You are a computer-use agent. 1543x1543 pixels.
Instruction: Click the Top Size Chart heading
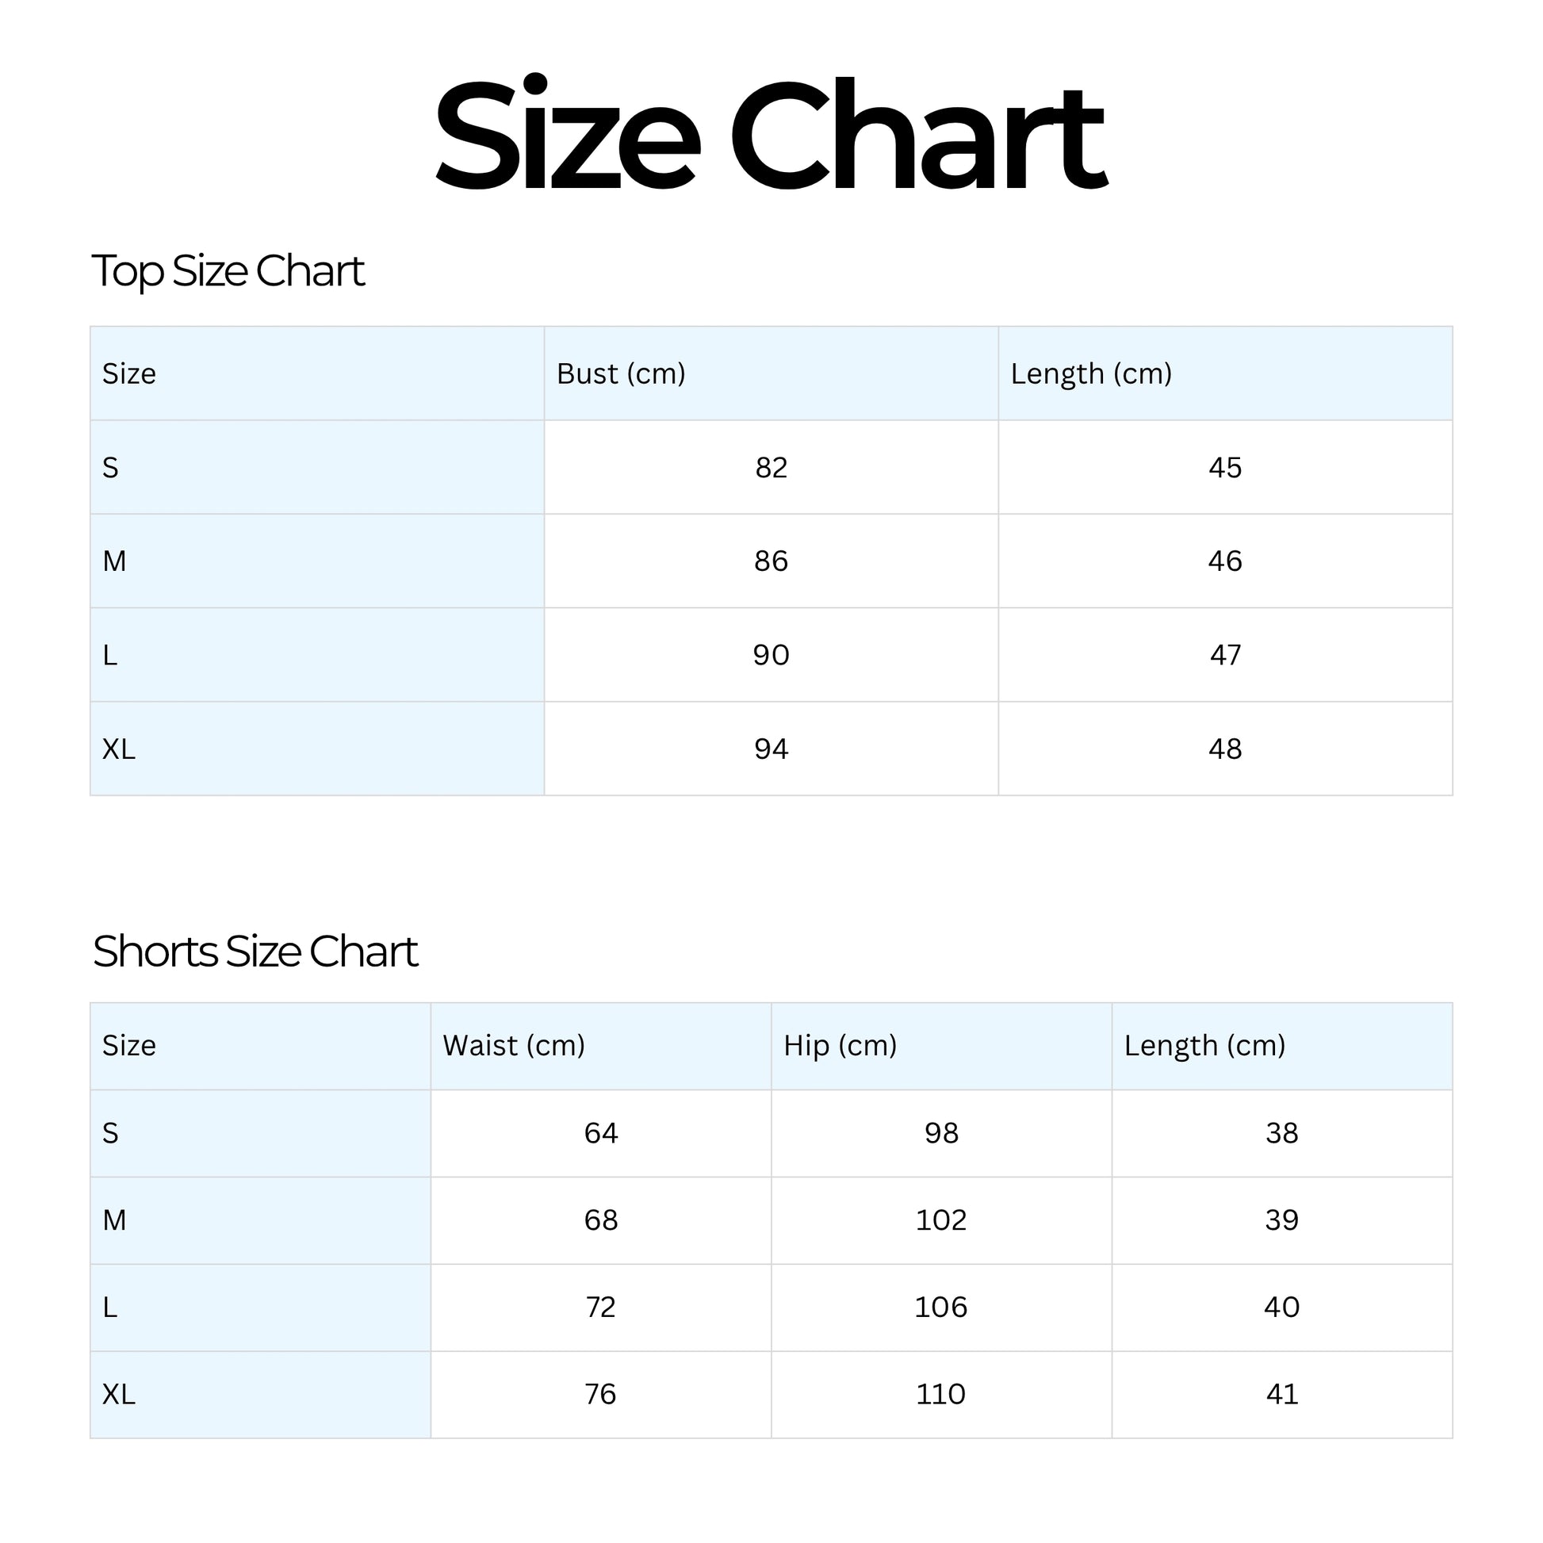pyautogui.click(x=228, y=271)
